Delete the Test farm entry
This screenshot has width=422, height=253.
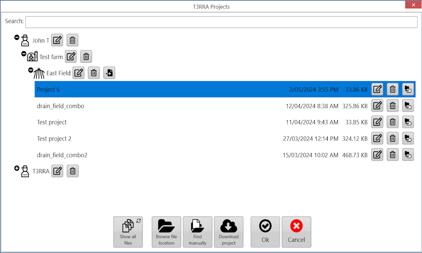pyautogui.click(x=86, y=56)
